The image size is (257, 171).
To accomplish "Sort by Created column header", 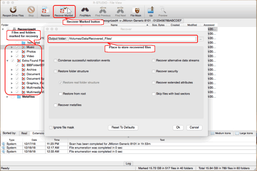I will [x=175, y=25].
